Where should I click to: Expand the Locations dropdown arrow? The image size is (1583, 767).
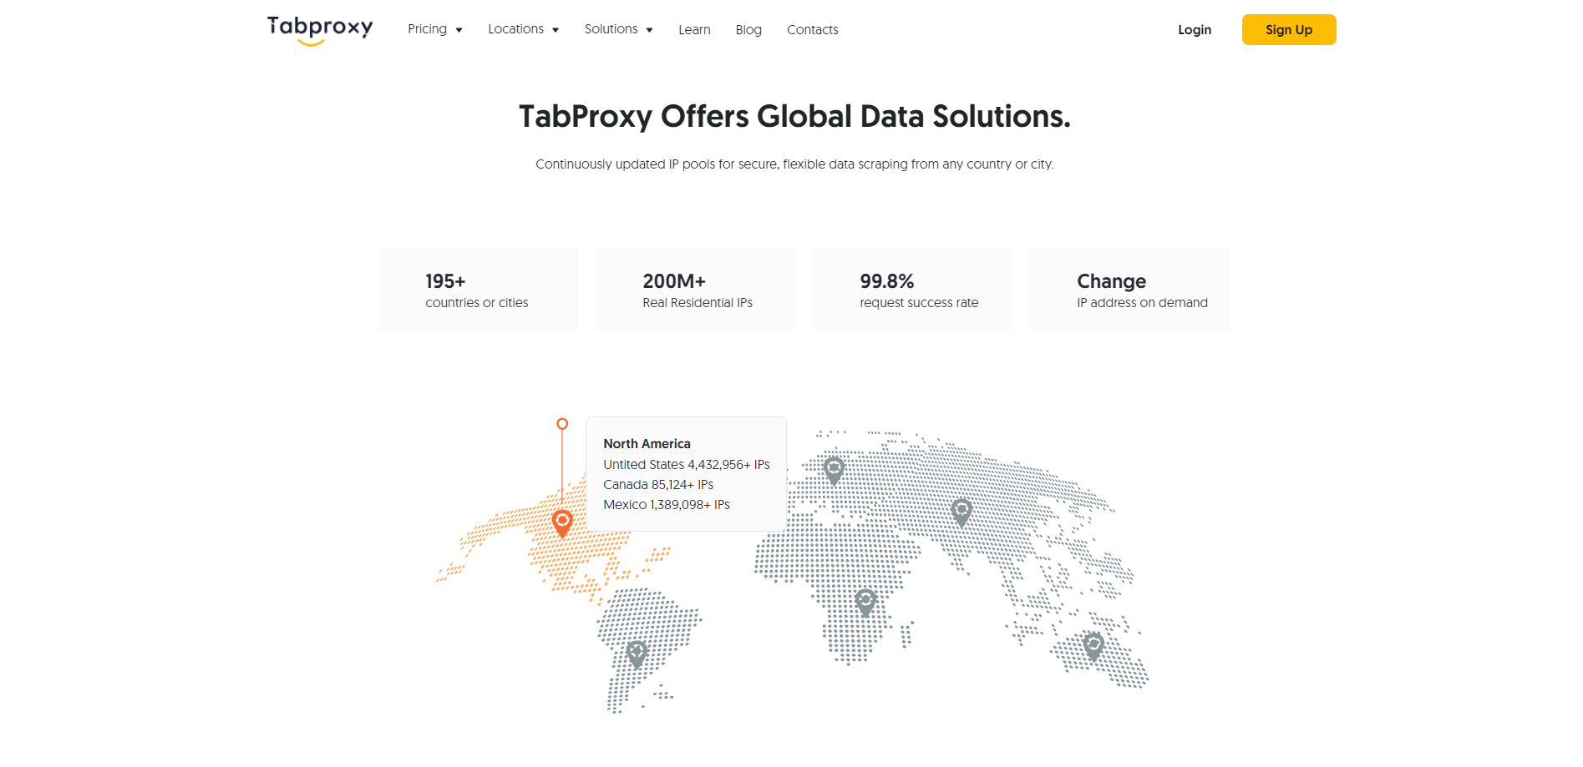click(556, 30)
